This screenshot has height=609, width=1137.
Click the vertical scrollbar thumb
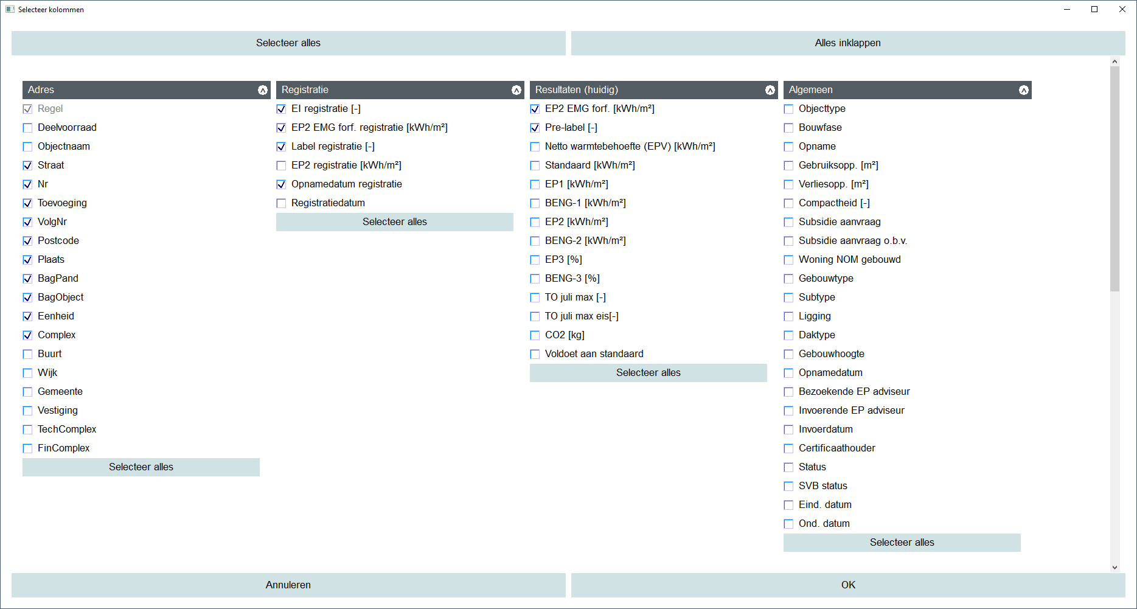coord(1114,179)
